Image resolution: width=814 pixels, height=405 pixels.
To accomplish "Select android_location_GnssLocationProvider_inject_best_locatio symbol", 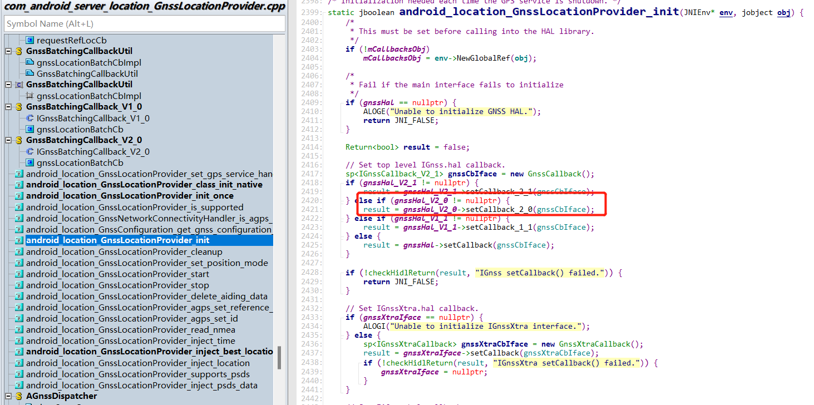I will coord(149,352).
